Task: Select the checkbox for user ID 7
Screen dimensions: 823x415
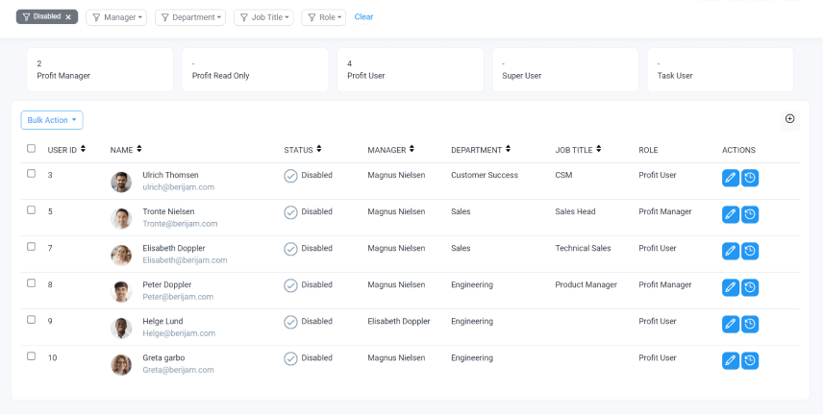Action: tap(32, 247)
